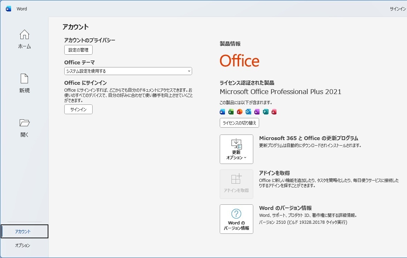Open Word のバージョン情報 button

(x=236, y=219)
